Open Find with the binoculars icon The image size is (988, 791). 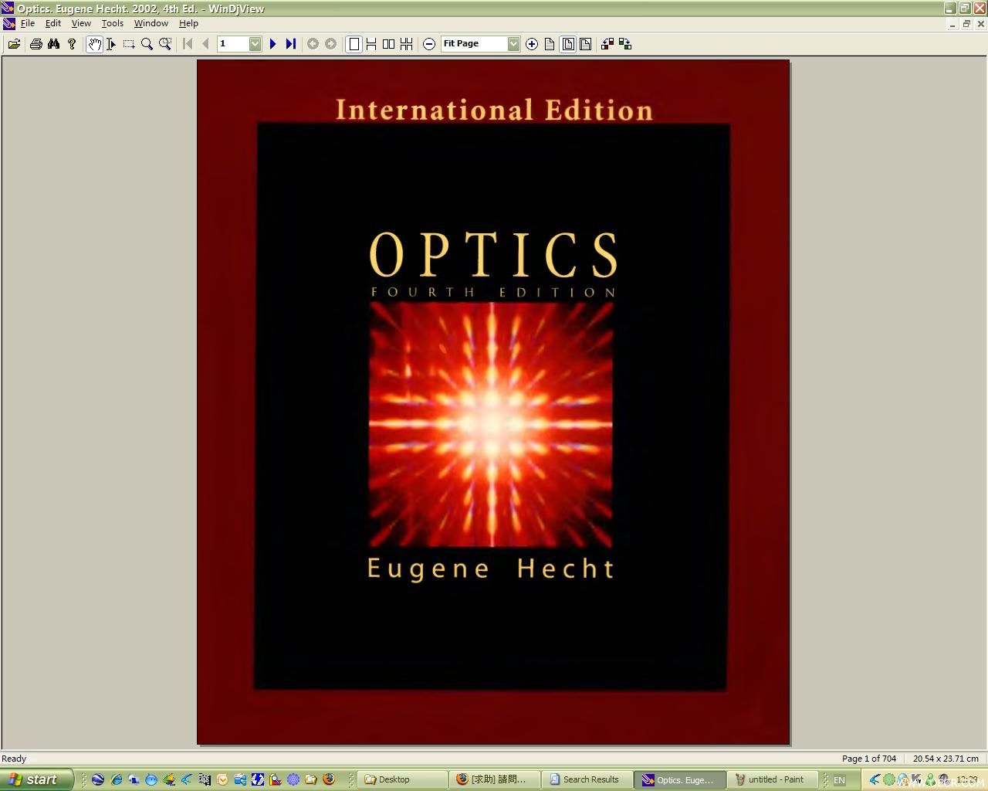click(53, 44)
